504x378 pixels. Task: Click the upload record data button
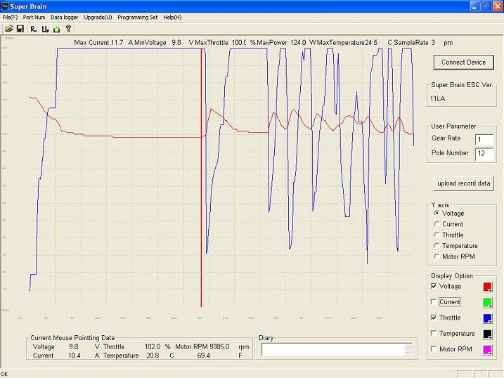[x=463, y=183]
